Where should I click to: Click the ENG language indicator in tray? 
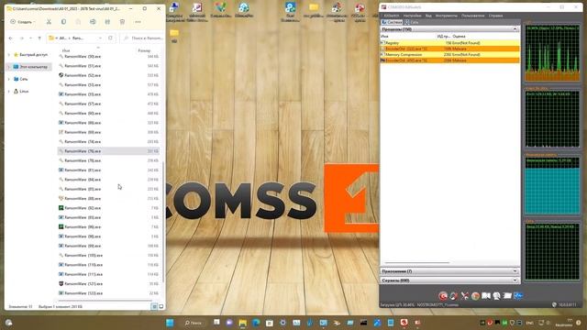(x=530, y=323)
